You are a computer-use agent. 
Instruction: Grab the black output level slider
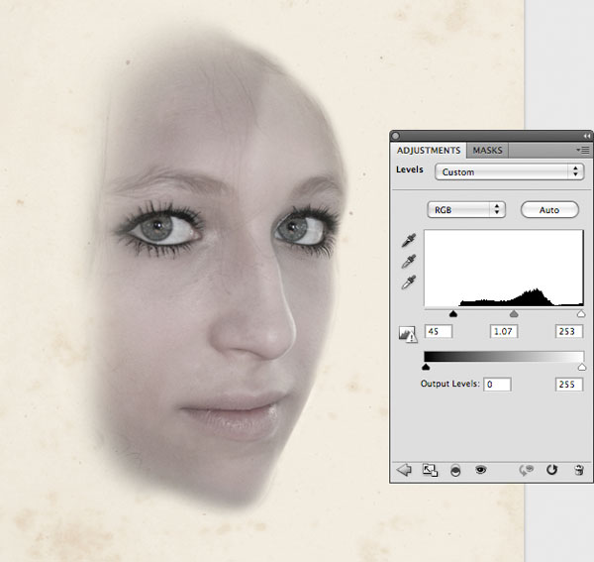tap(426, 367)
